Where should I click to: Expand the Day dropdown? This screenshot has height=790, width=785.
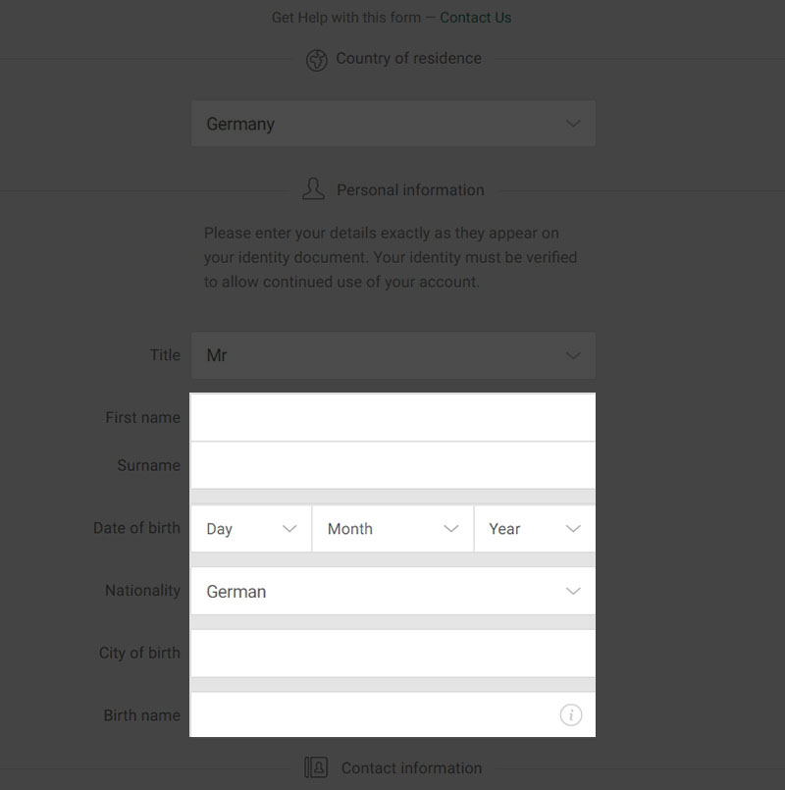click(251, 529)
